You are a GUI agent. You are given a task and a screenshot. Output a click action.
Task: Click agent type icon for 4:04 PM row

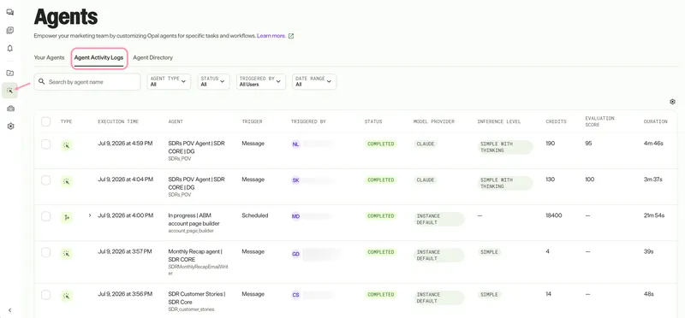click(x=67, y=181)
